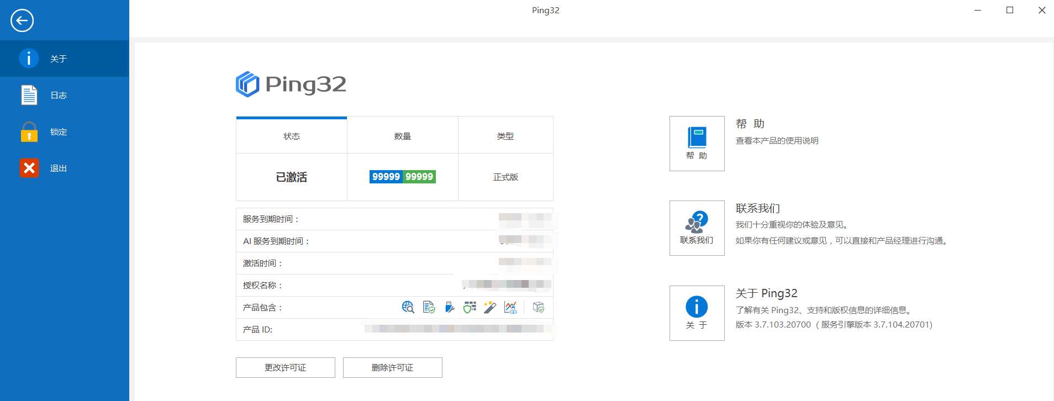This screenshot has width=1054, height=401.
Task: Click the 产品包含 label
Action: (x=263, y=308)
